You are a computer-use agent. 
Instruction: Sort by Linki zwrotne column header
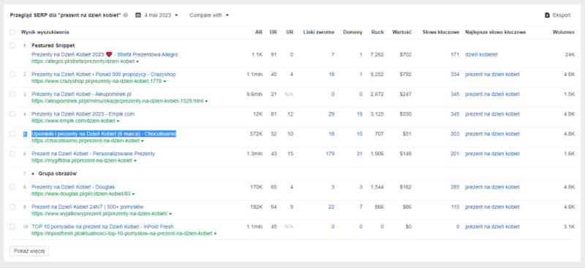click(319, 32)
